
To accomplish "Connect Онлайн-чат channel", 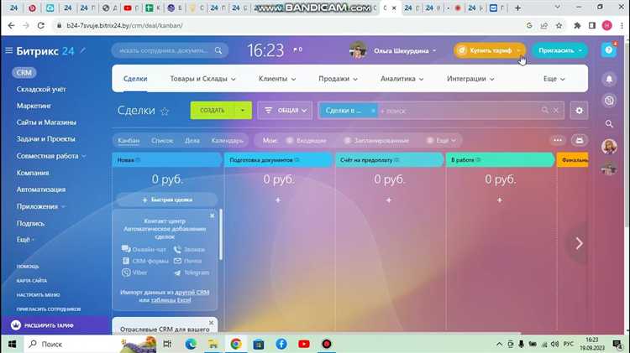I will (x=144, y=249).
